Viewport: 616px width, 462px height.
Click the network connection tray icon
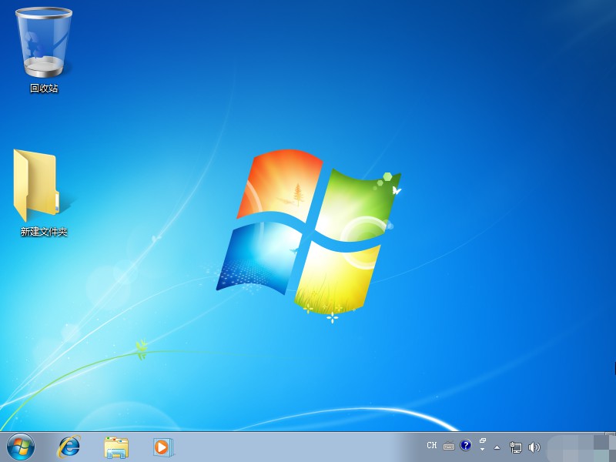click(x=516, y=447)
